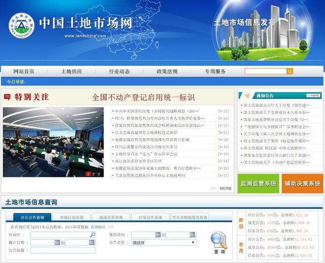
Task: Open the calendar for 发布时间 end date
Action: [x=192, y=235]
